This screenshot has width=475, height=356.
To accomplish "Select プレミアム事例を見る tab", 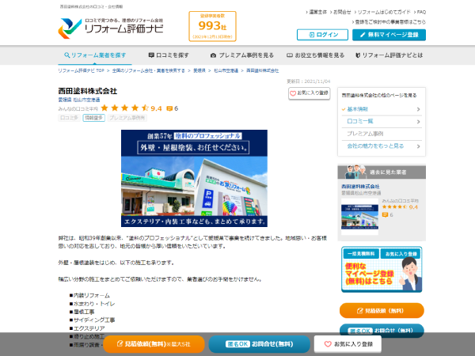I will click(242, 55).
